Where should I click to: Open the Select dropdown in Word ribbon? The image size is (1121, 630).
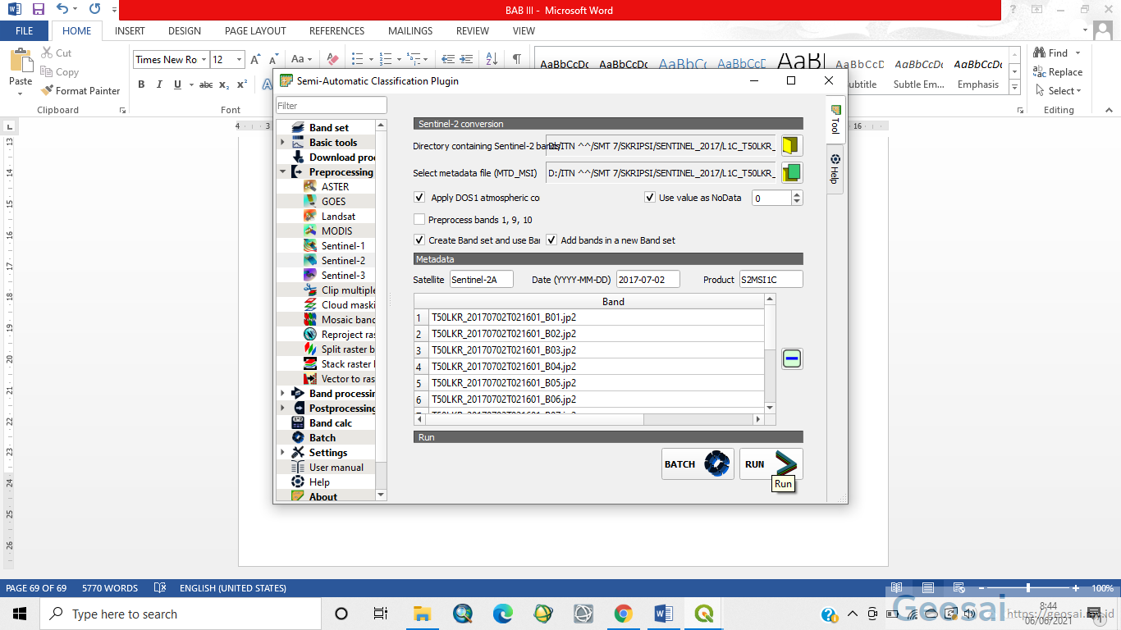(1059, 91)
